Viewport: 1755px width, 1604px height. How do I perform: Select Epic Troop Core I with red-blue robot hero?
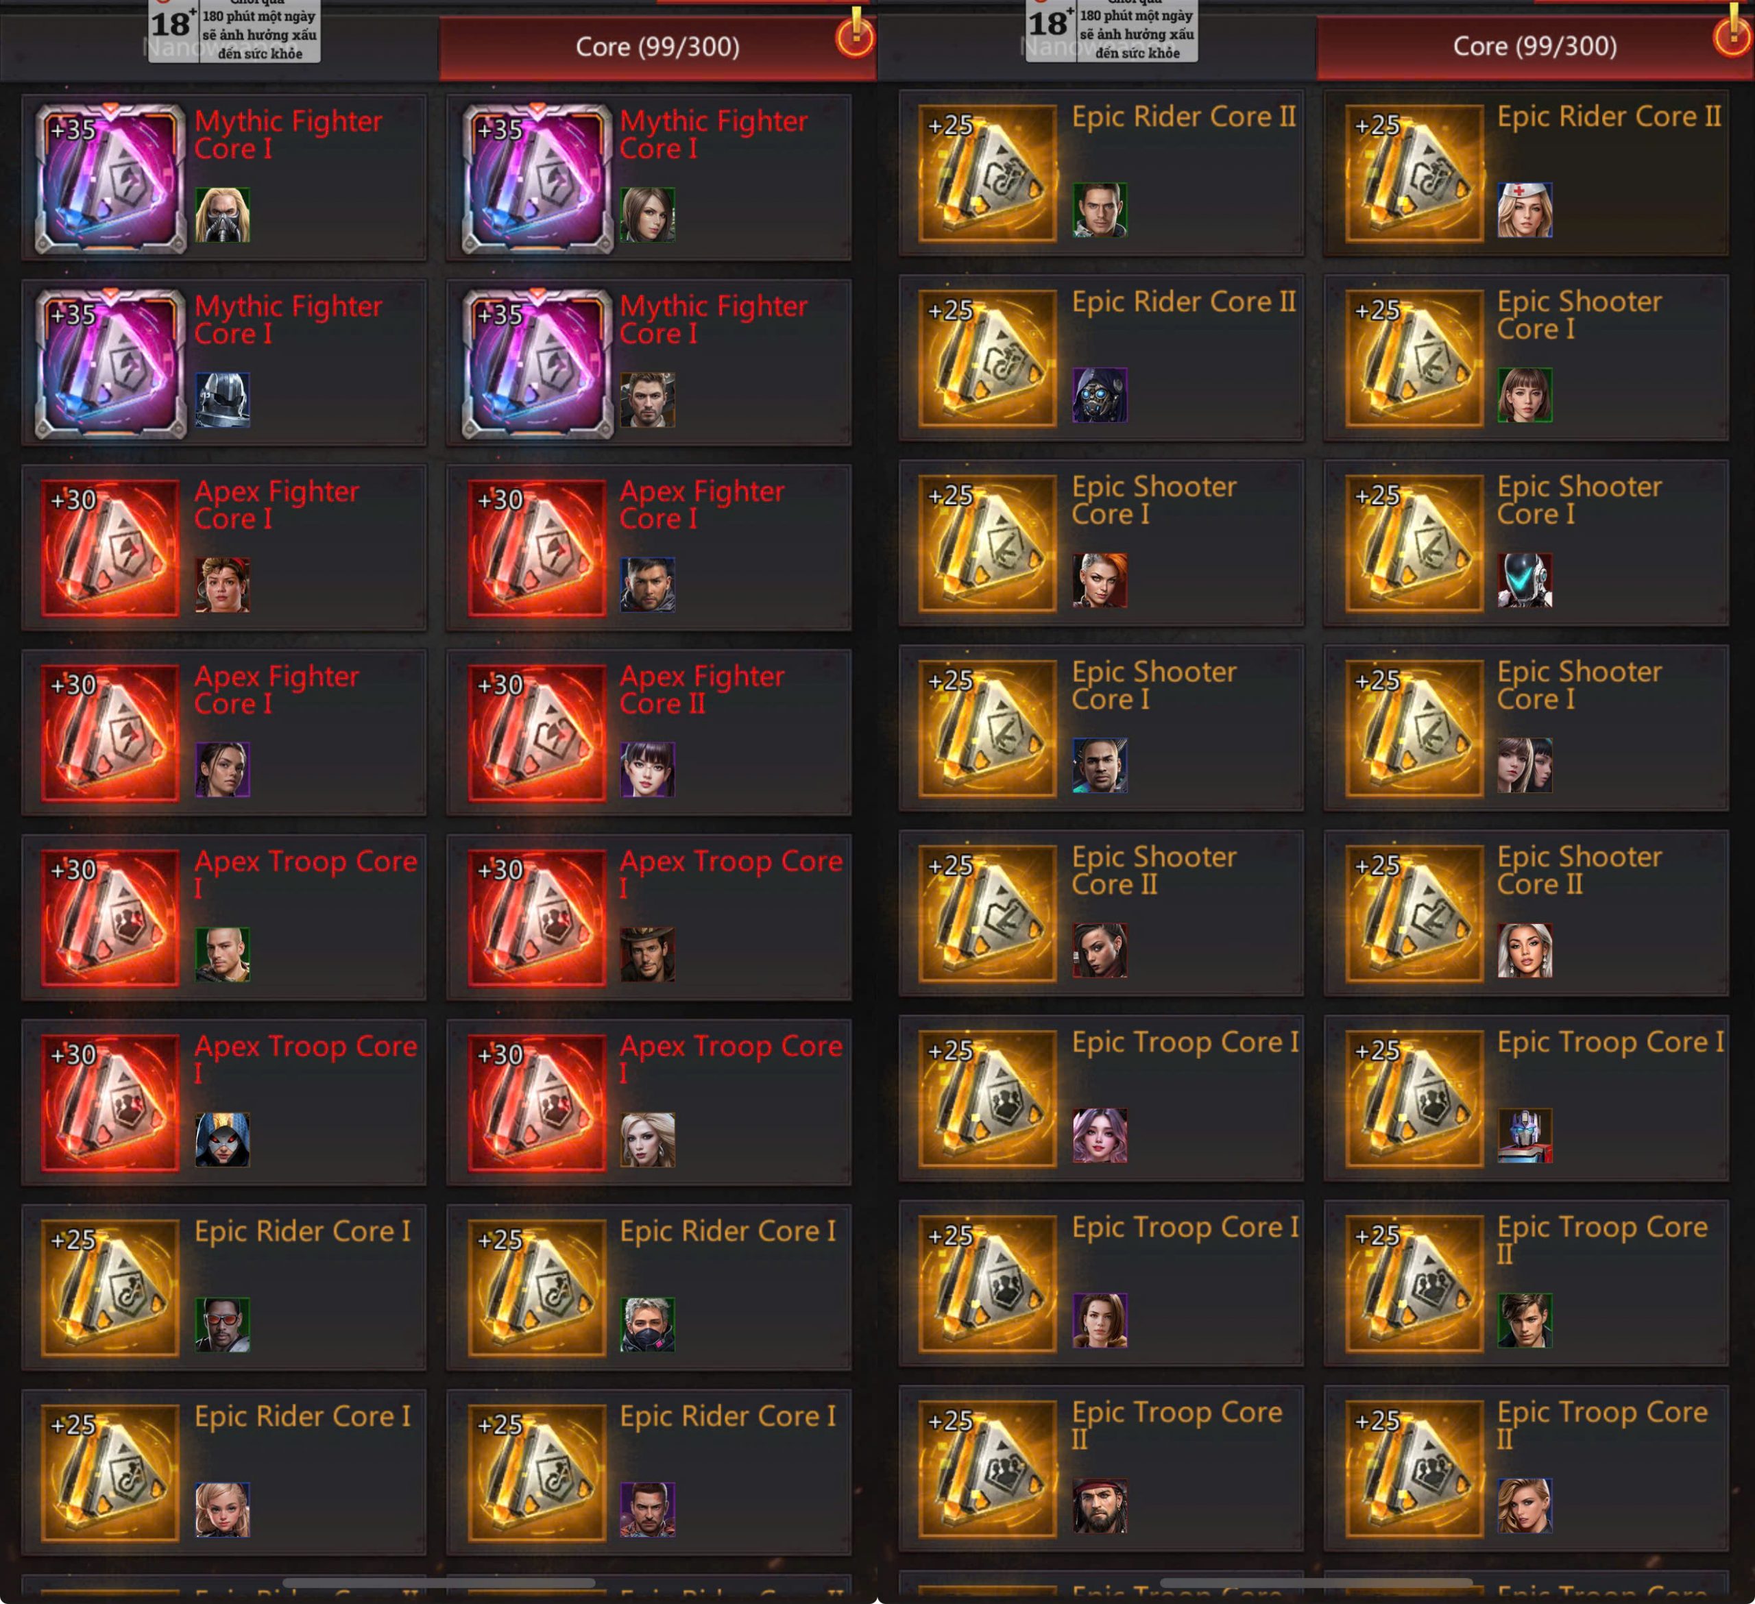point(1525,1098)
